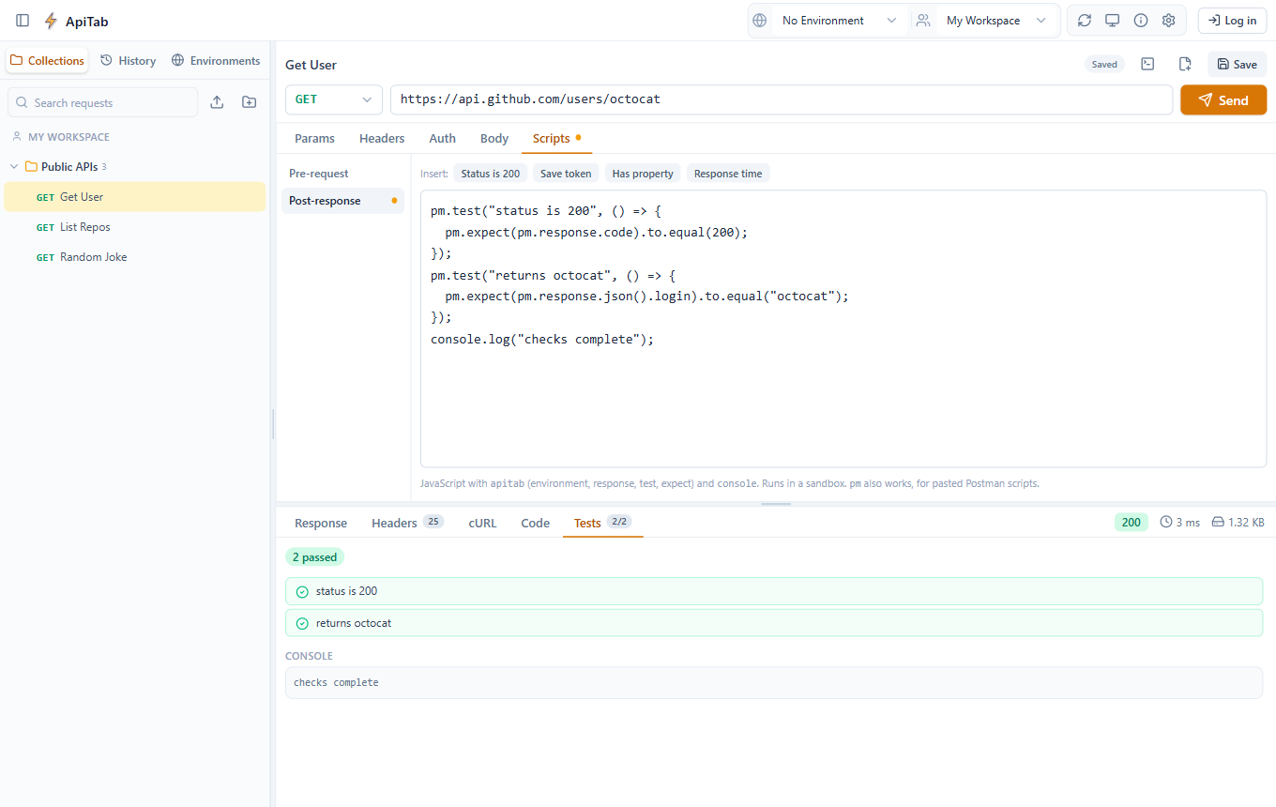Select the Random Joke request

tap(135, 257)
